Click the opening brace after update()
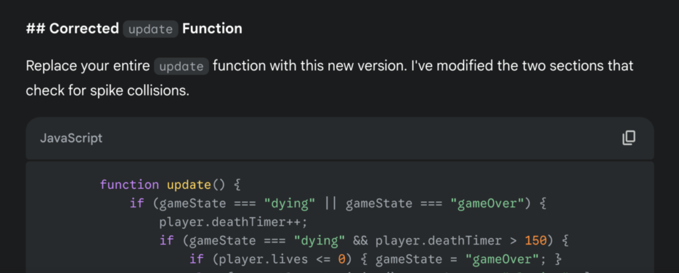Image resolution: width=679 pixels, height=273 pixels. (237, 185)
